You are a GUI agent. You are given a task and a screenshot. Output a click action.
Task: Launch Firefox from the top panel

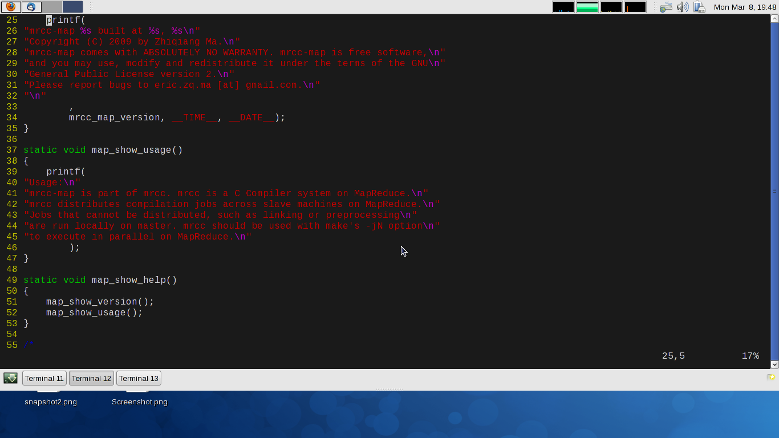(x=11, y=7)
